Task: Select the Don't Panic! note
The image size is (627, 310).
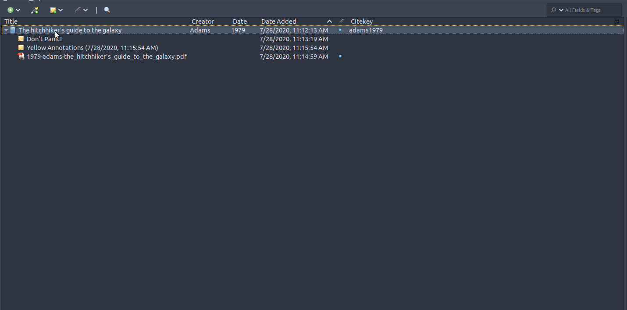Action: pyautogui.click(x=44, y=39)
